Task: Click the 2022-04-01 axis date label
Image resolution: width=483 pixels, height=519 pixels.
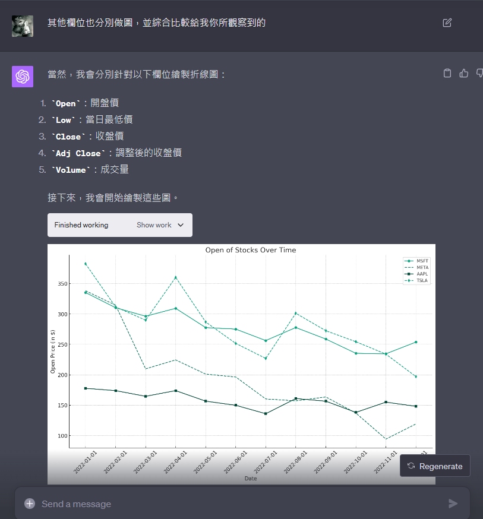Action: [x=175, y=462]
